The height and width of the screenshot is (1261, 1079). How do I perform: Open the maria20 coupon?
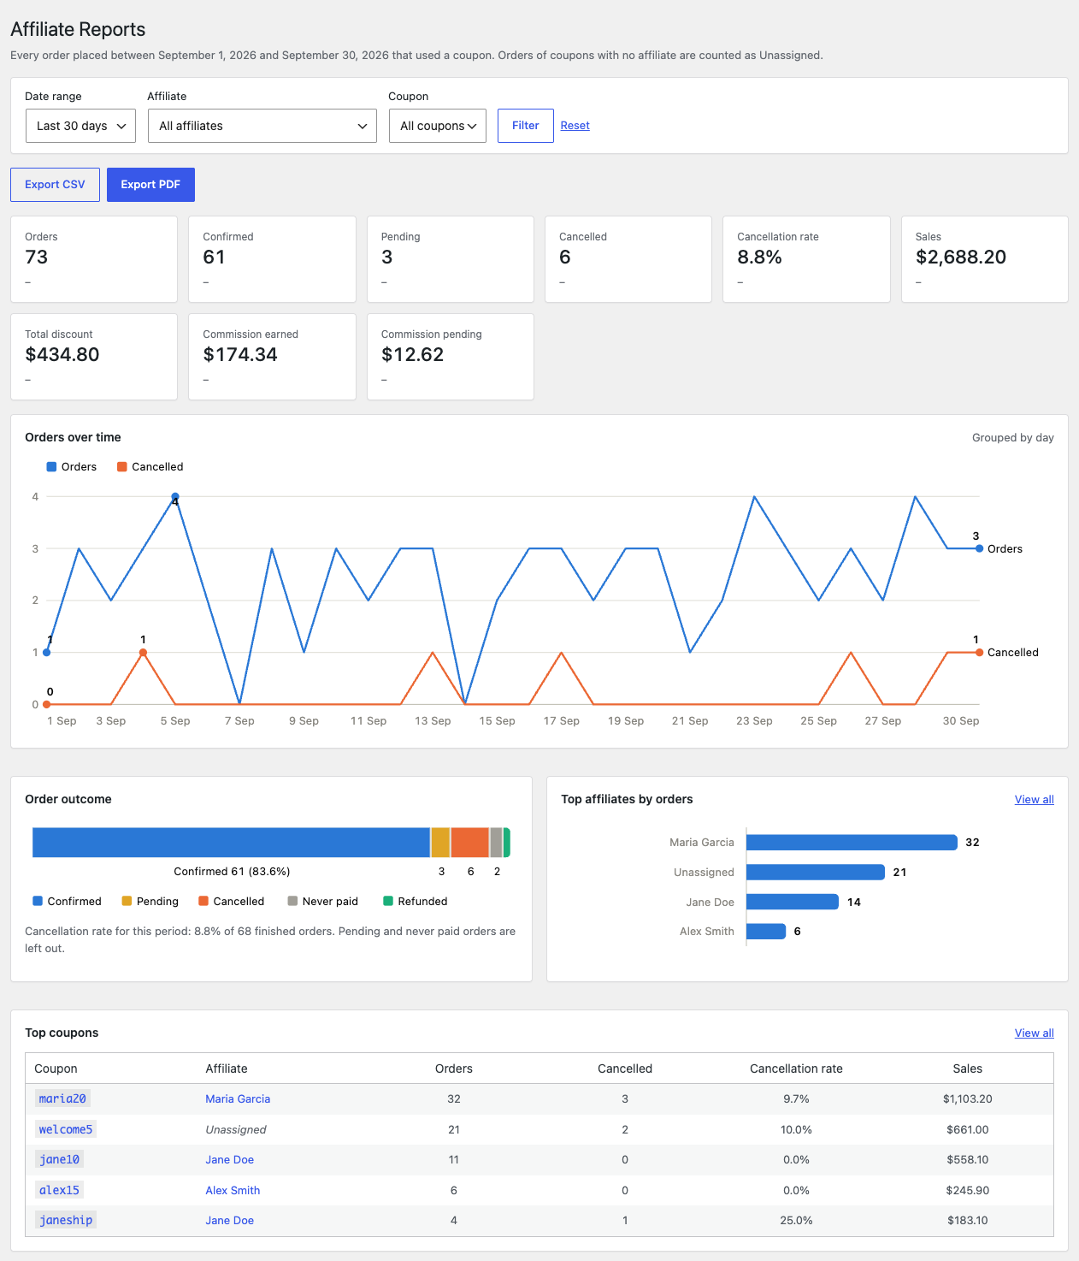[62, 1098]
